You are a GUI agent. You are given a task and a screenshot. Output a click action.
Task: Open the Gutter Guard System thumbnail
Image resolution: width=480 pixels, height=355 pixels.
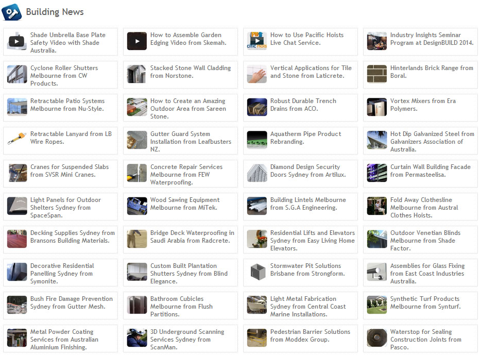click(137, 140)
